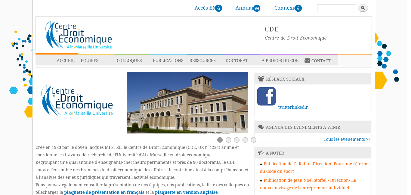This screenshot has width=411, height=195.
Task: Download plaquette en version anglaise
Action: point(186,192)
